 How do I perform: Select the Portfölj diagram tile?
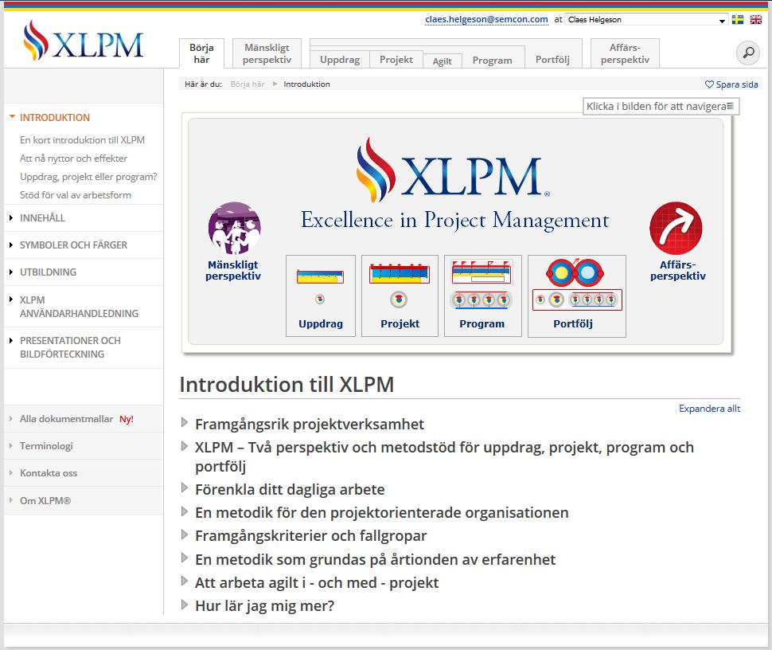pyautogui.click(x=577, y=296)
